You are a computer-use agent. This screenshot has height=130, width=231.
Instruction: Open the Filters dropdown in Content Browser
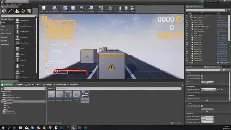point(51,88)
